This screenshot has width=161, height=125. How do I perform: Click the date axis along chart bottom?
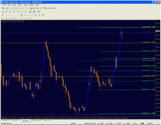pyautogui.click(x=78, y=118)
